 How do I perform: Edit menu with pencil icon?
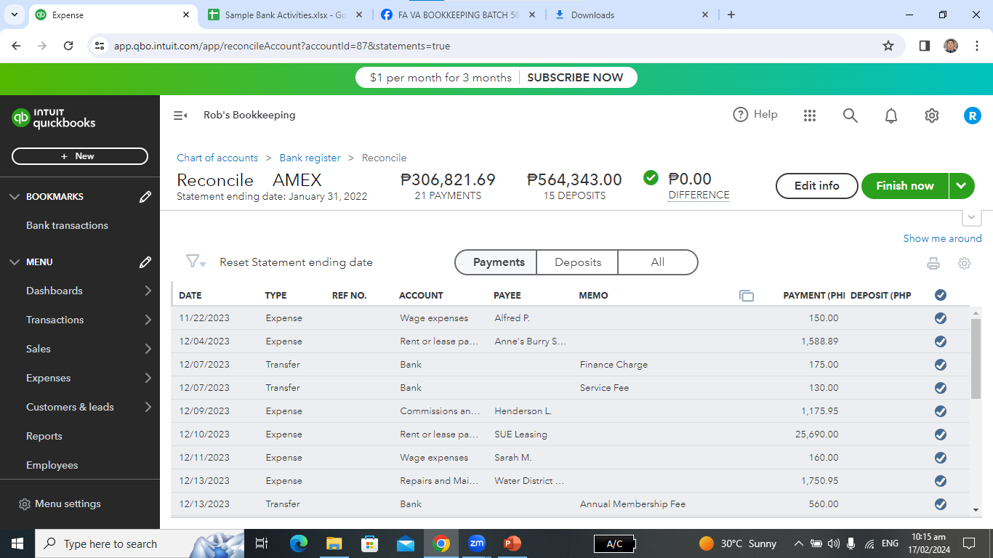145,262
